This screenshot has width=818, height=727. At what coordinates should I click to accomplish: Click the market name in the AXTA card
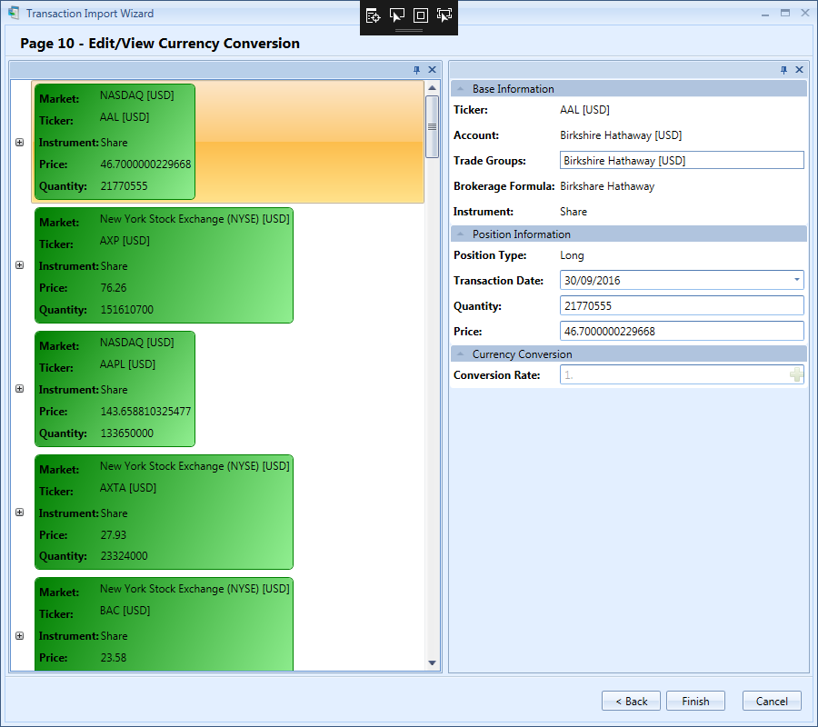pos(195,466)
